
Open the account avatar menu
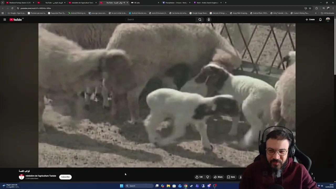tap(328, 19)
